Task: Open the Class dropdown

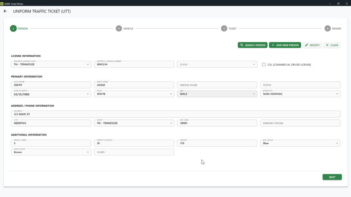Action: (x=217, y=64)
